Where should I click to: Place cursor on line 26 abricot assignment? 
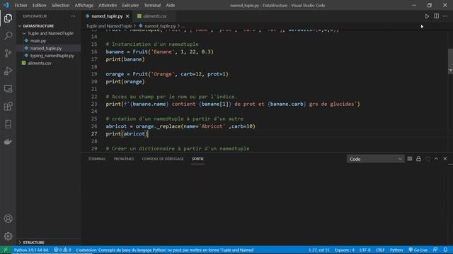[180, 126]
